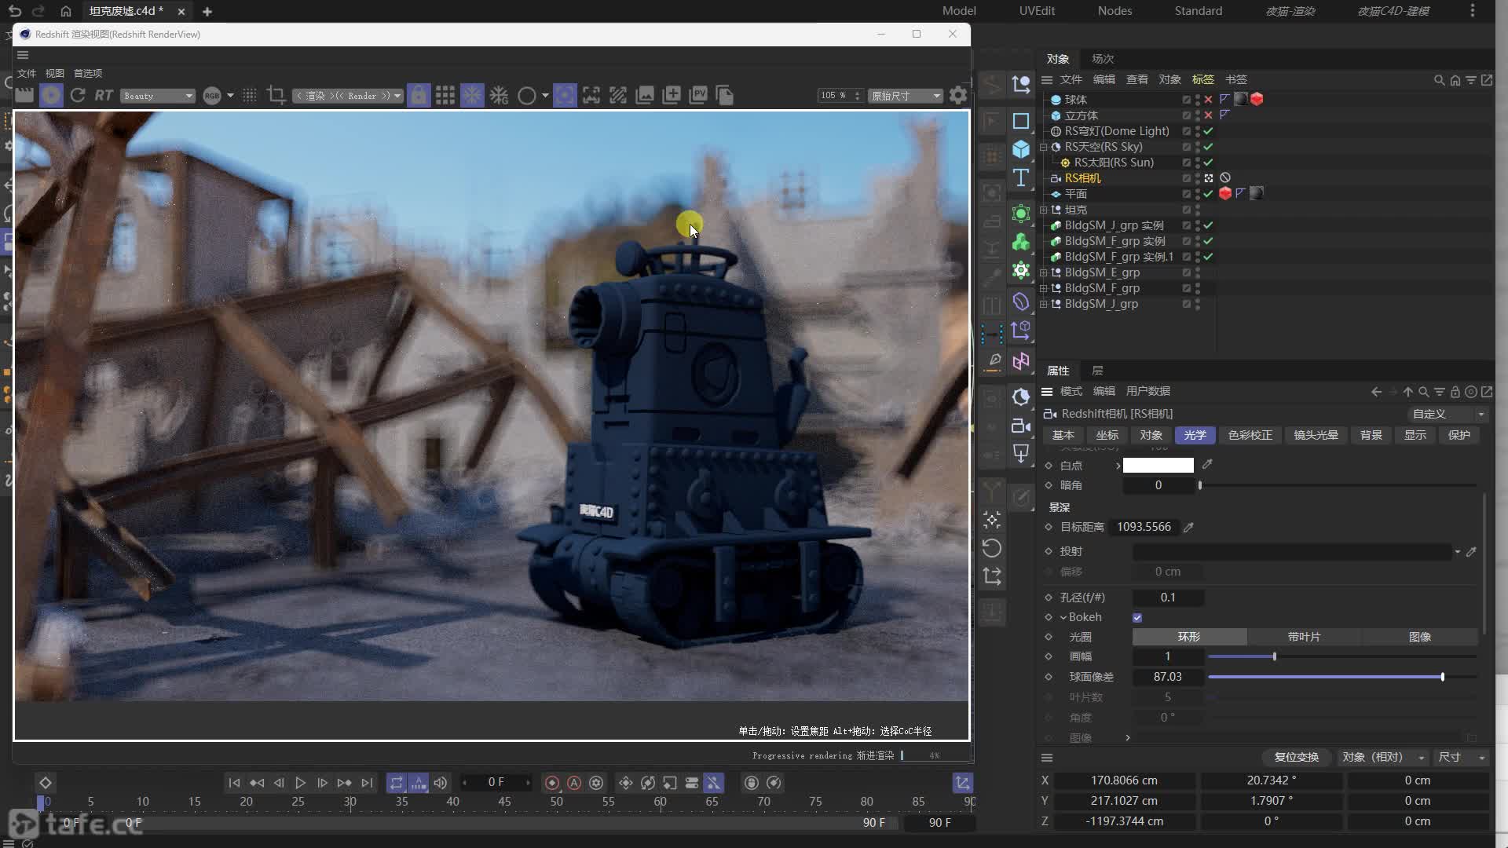The height and width of the screenshot is (848, 1508).
Task: Open RenderView settings gear
Action: [x=958, y=96]
